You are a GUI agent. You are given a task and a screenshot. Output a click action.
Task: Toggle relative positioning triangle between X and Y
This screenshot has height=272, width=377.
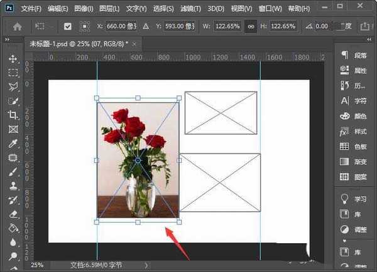click(x=146, y=27)
